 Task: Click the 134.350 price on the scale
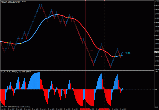point(157,57)
